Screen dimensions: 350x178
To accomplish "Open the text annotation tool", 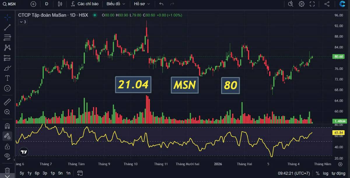I will pyautogui.click(x=7, y=78).
